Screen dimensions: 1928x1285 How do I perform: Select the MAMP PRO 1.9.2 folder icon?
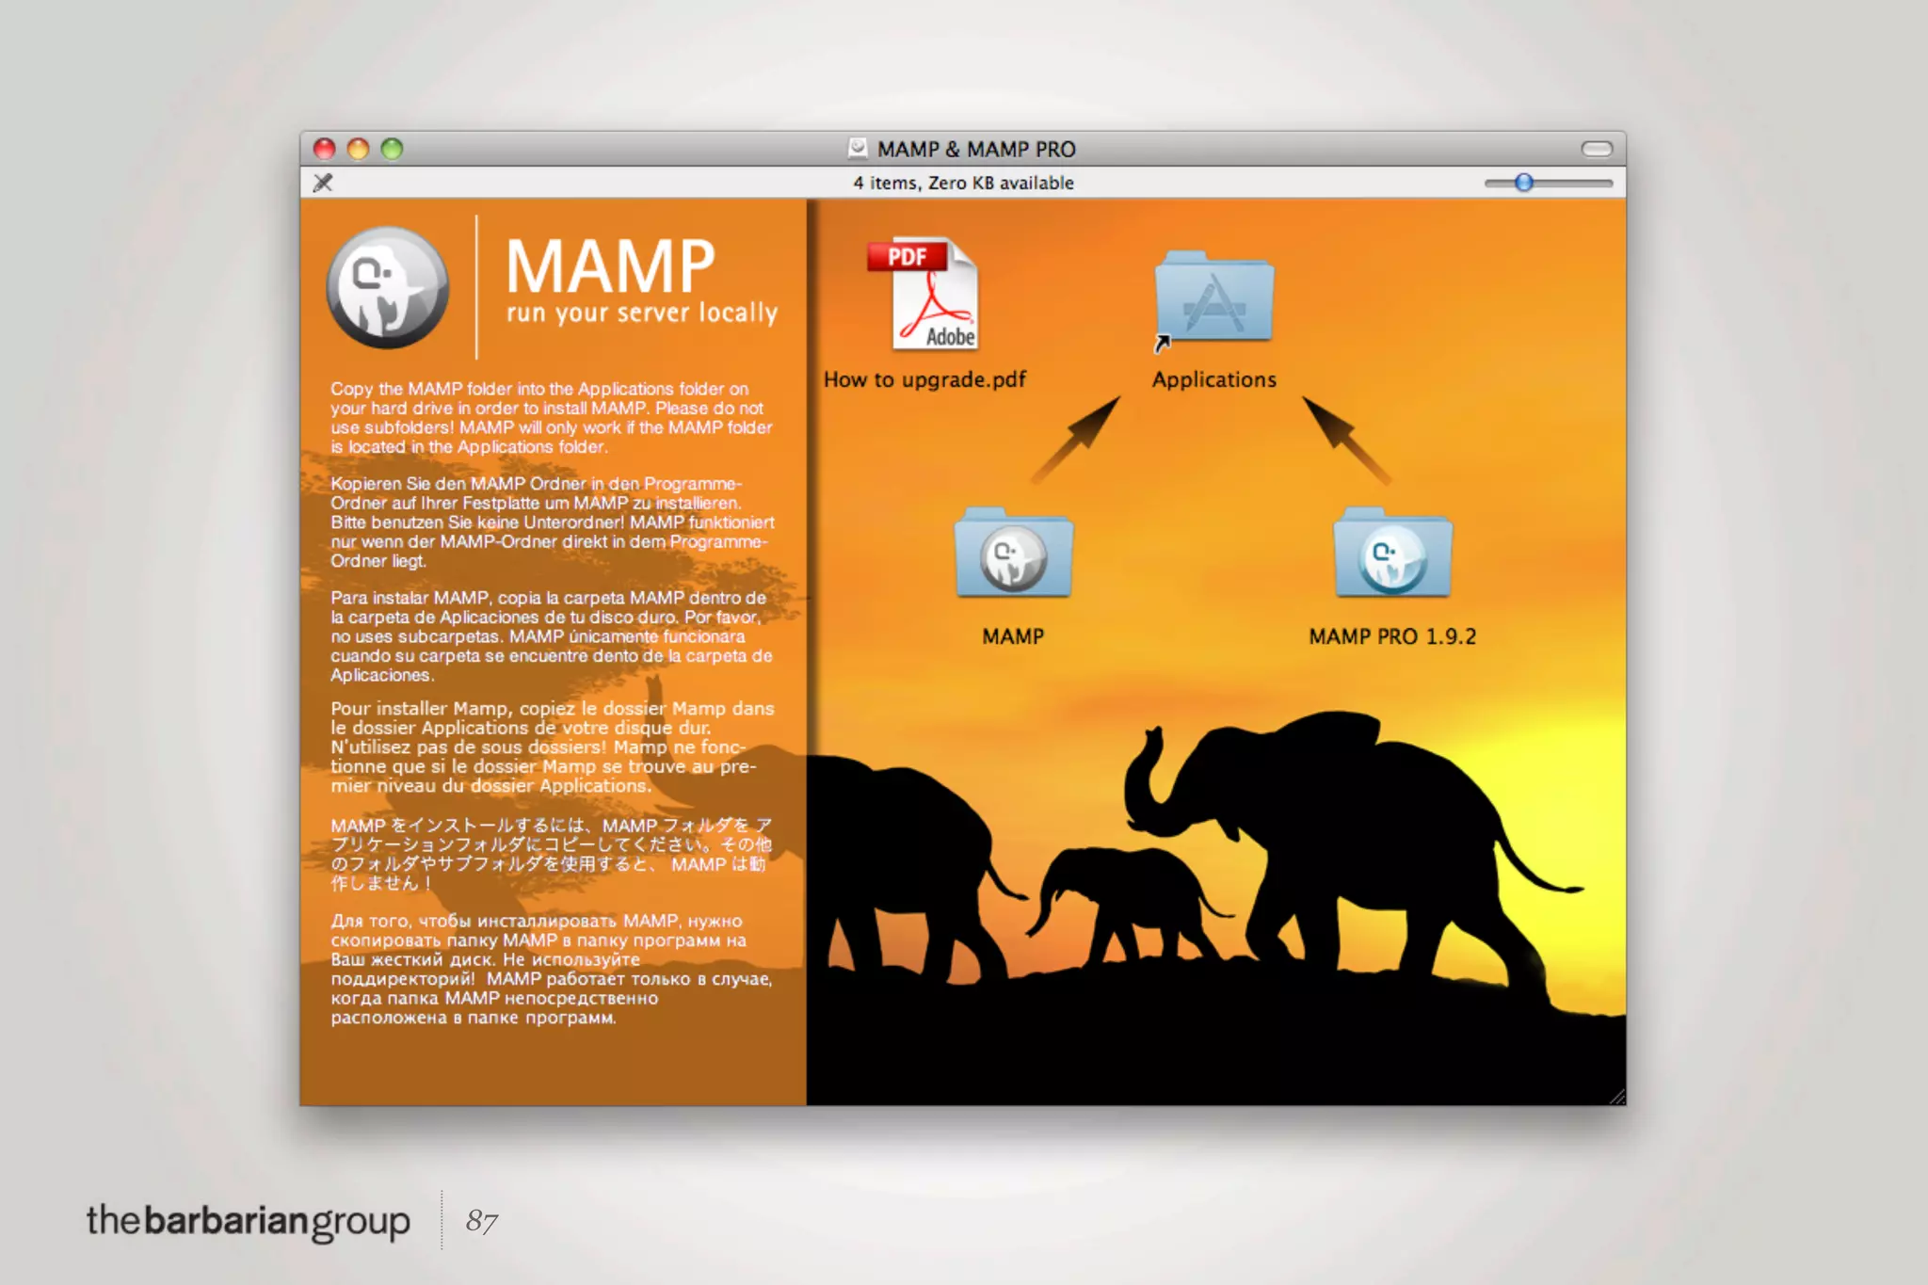click(1392, 554)
